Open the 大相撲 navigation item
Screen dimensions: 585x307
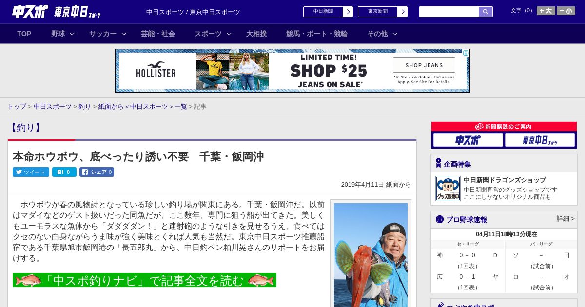pyautogui.click(x=256, y=34)
